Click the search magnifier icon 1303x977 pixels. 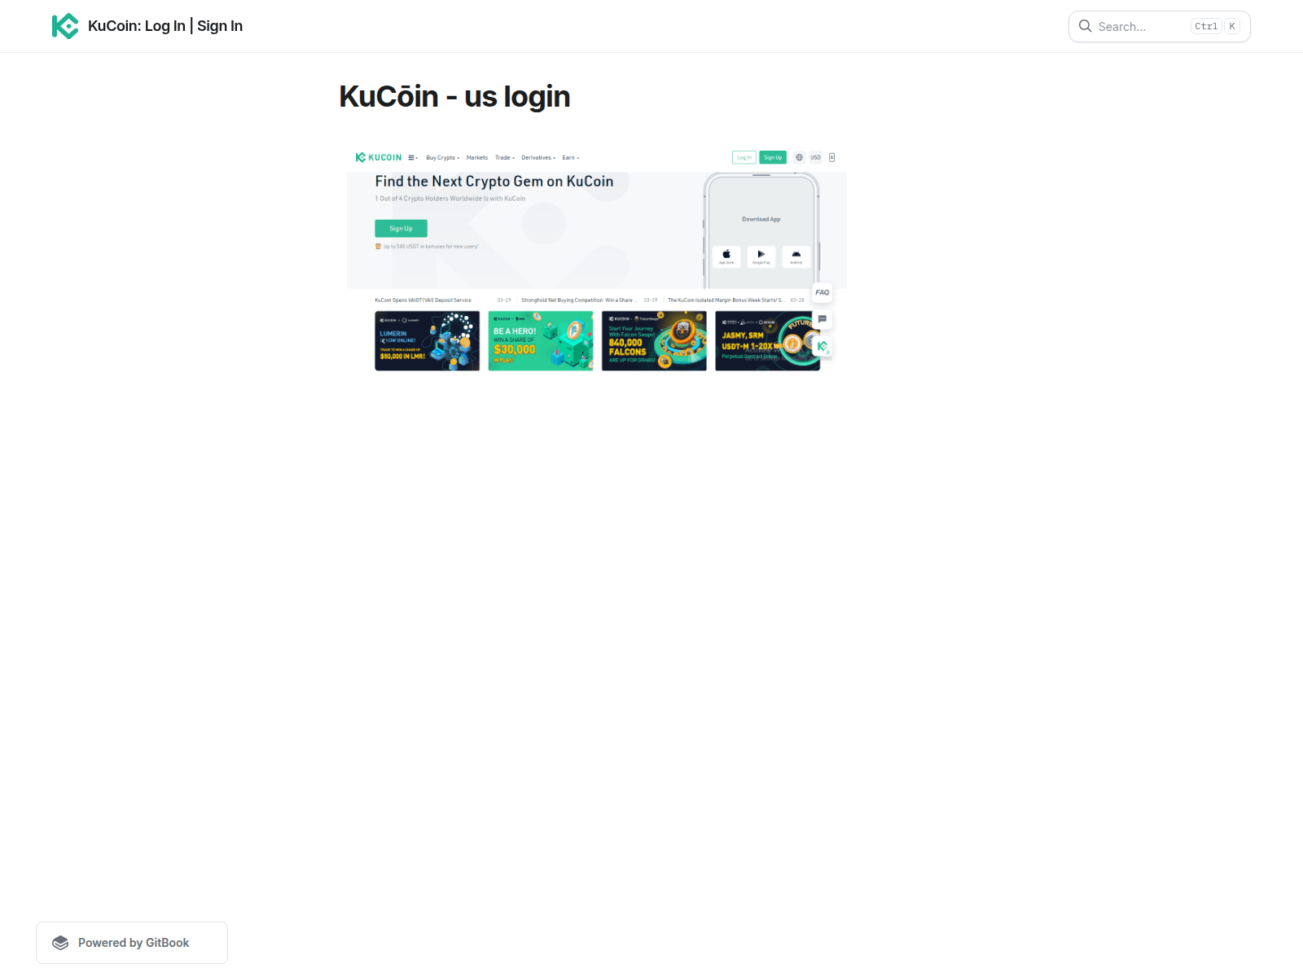(1086, 26)
